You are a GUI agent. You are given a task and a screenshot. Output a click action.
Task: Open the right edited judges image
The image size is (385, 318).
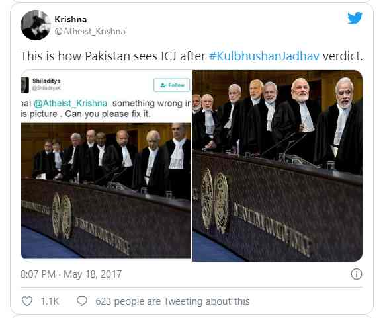[x=277, y=166]
